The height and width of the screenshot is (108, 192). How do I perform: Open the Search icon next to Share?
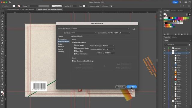180,2
